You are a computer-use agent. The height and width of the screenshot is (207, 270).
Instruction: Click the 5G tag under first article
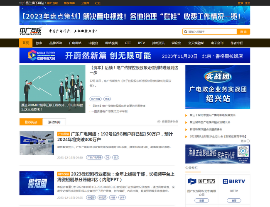(108, 158)
